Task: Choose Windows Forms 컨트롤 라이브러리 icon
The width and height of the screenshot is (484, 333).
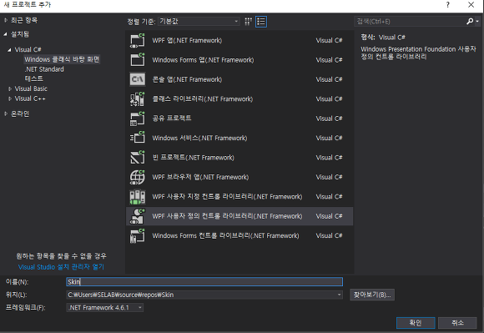Action: pos(138,236)
